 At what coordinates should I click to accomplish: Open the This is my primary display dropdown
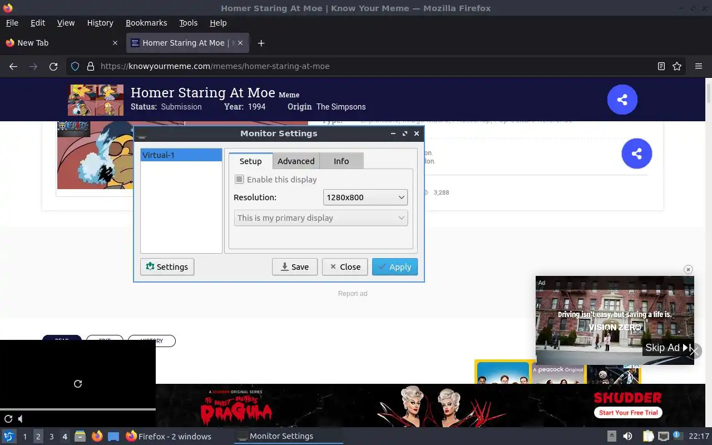321,218
